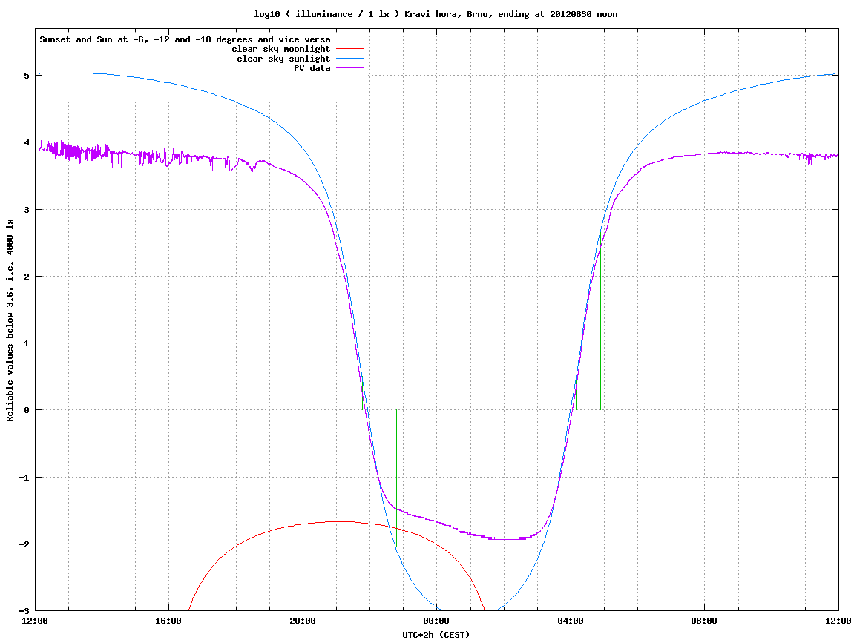
Task: Click the evening green marker extending below zero
Action: [x=396, y=478]
